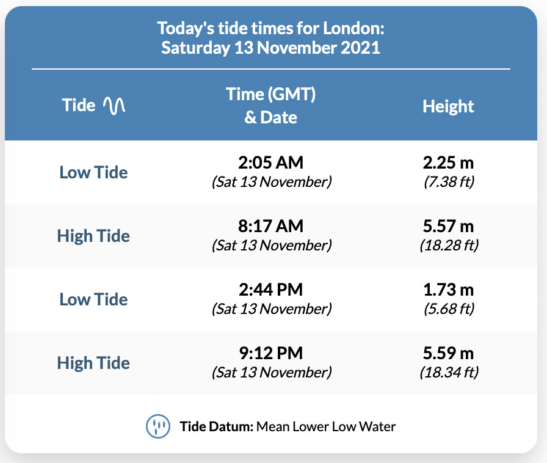The width and height of the screenshot is (547, 463).
Task: Click the 2:44 PM time entry
Action: [x=270, y=290]
